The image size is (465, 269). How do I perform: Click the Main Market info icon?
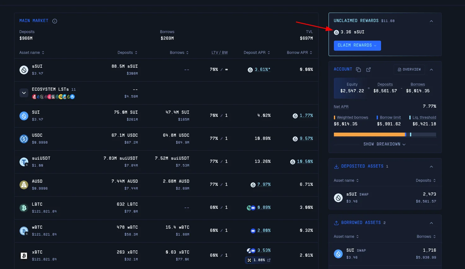click(x=55, y=21)
